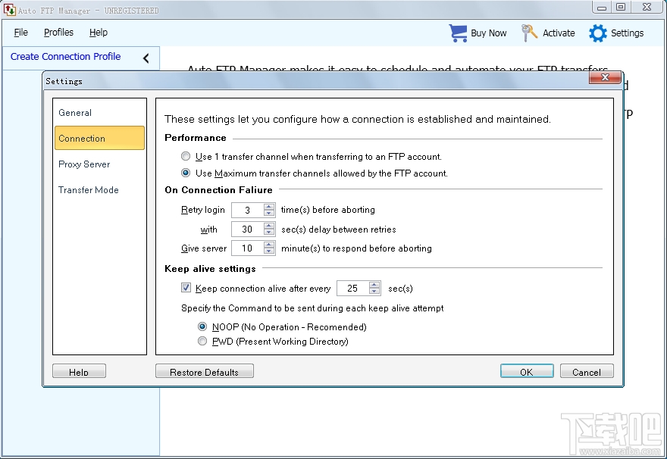
Task: Click the Buy Now shopping cart icon
Action: 457,33
